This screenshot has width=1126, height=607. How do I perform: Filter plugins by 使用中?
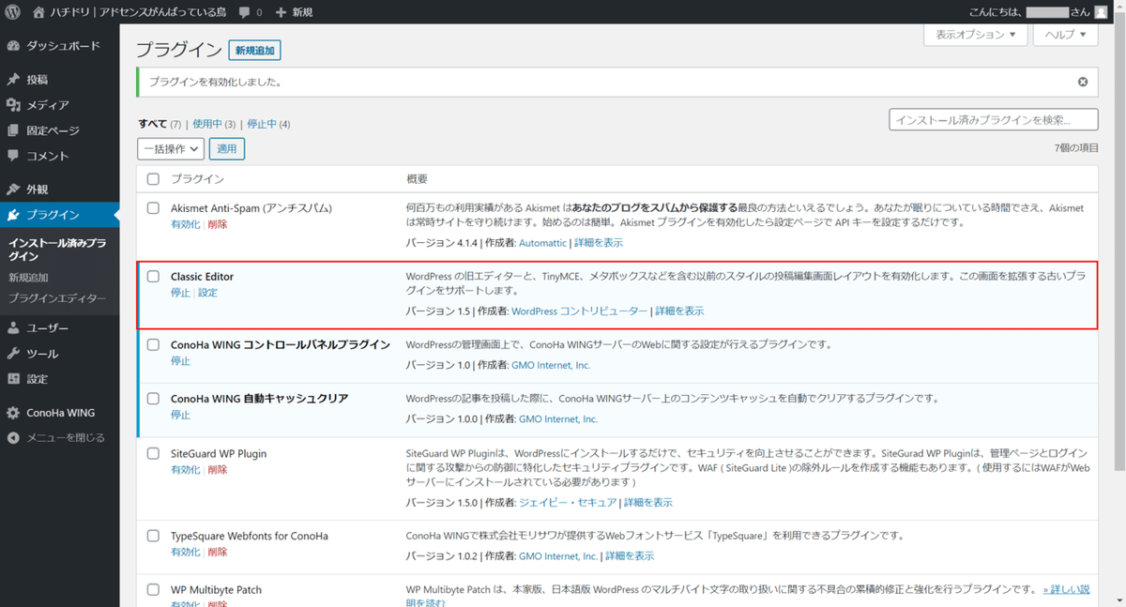point(206,124)
